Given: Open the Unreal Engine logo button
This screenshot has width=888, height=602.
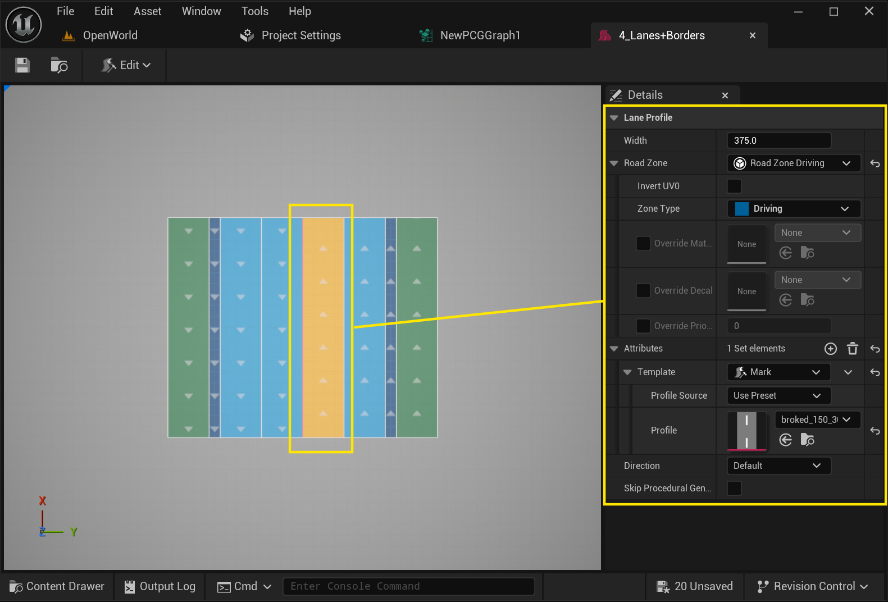Looking at the screenshot, I should pyautogui.click(x=24, y=25).
